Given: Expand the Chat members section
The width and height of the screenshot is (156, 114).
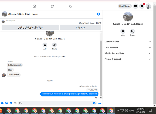Looking at the screenshot, I should click(x=128, y=48).
